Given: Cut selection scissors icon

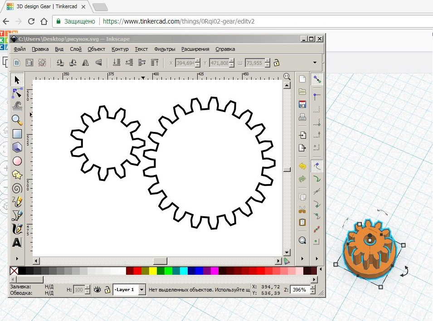Looking at the screenshot, I should 302,209.
